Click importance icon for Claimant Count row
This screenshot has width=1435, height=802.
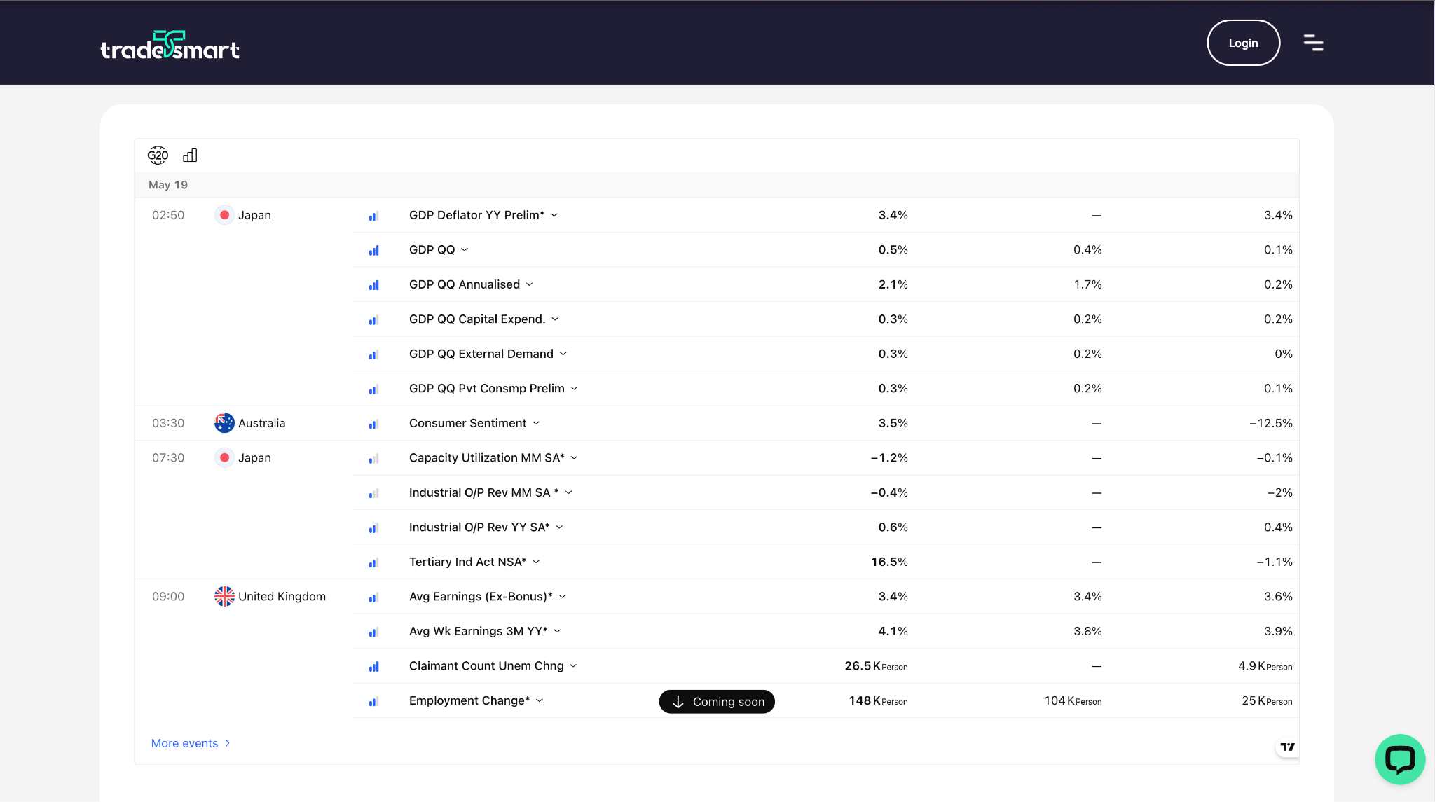click(374, 666)
